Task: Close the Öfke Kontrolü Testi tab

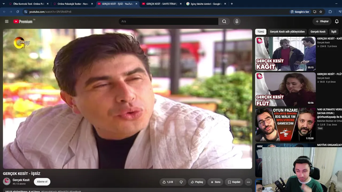Action: pyautogui.click(x=48, y=4)
